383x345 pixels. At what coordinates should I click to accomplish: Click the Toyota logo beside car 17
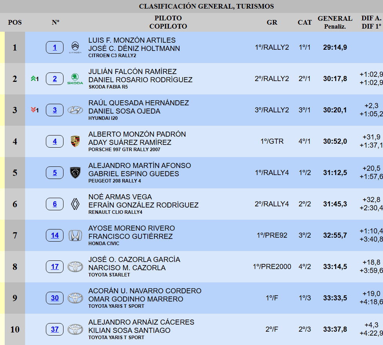click(x=75, y=267)
